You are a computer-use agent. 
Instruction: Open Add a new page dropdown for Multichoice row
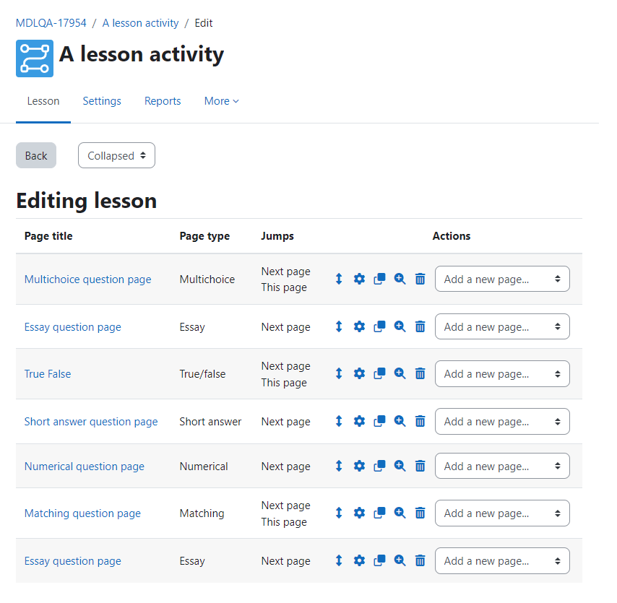(x=502, y=279)
